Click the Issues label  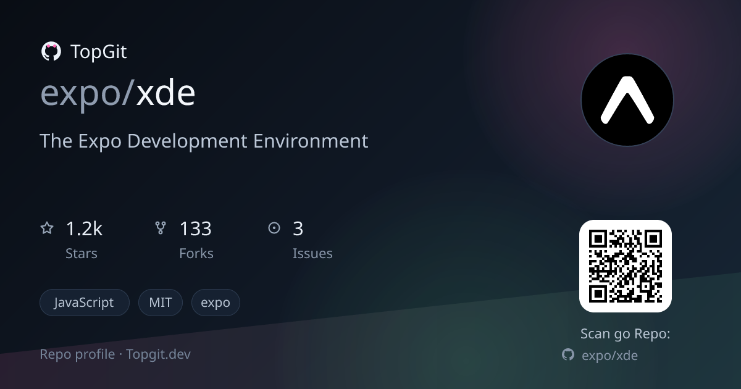312,253
